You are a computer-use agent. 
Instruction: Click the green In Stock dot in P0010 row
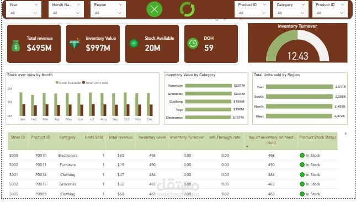(302, 155)
